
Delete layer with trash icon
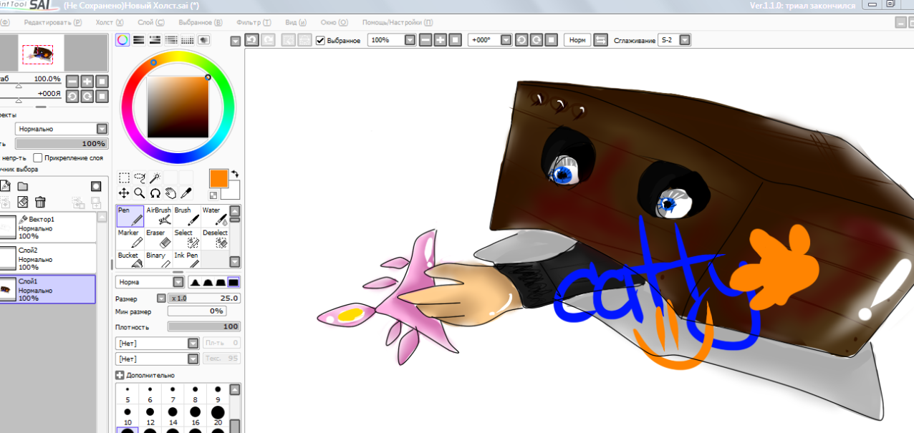click(41, 202)
